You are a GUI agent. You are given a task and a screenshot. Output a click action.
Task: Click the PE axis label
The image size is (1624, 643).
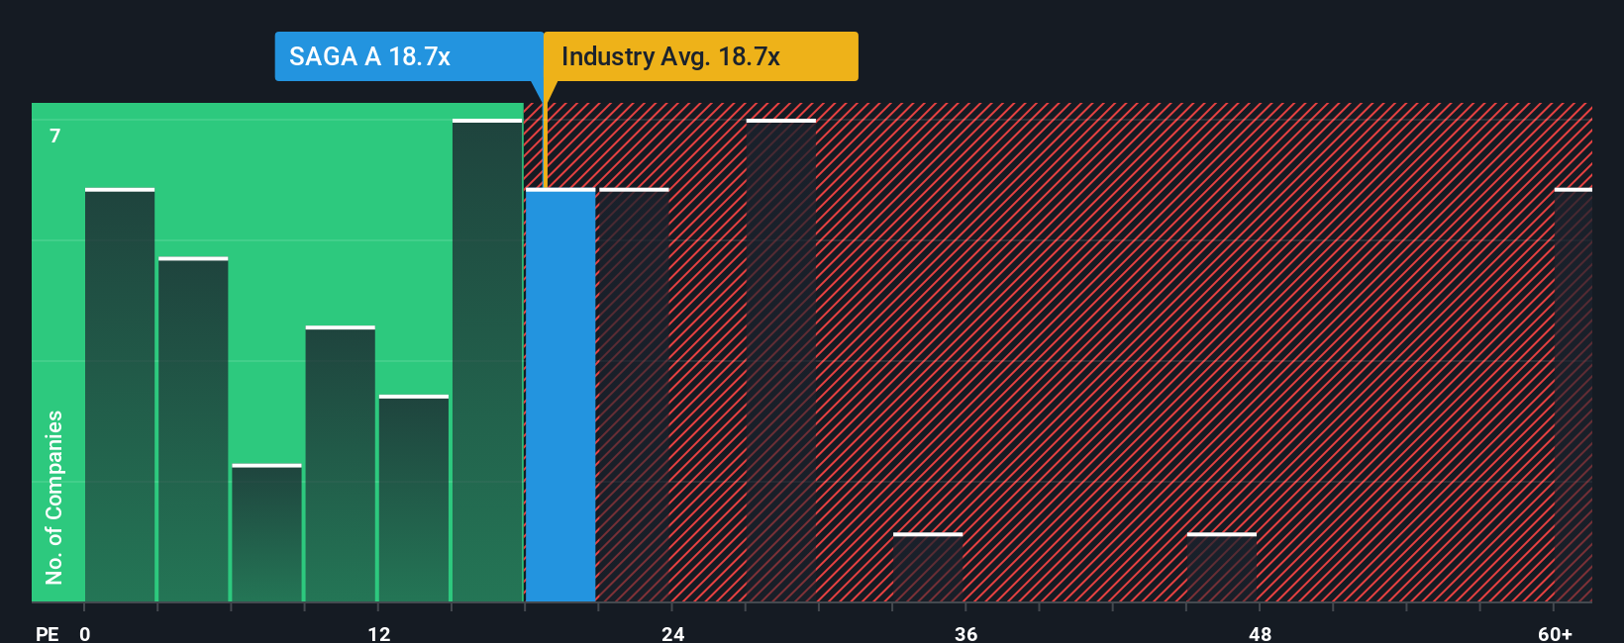(x=47, y=633)
